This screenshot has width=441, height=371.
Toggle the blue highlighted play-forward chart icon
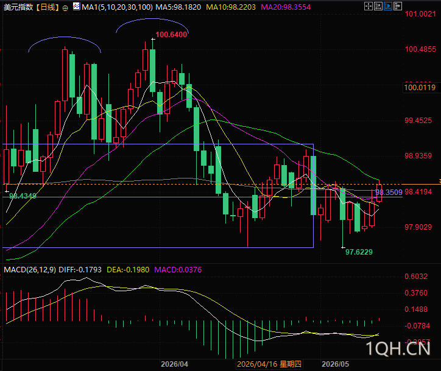click(x=388, y=6)
